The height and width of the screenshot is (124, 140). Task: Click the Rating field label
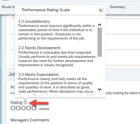(x=16, y=103)
